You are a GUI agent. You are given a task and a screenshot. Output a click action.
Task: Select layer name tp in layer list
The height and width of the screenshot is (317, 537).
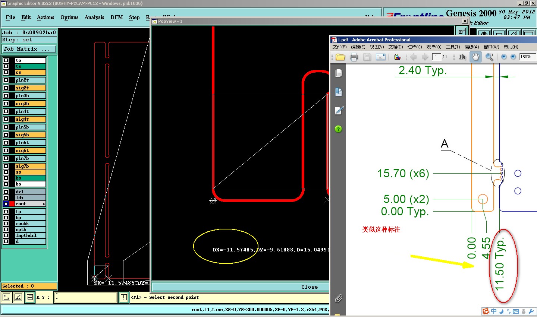(30, 212)
